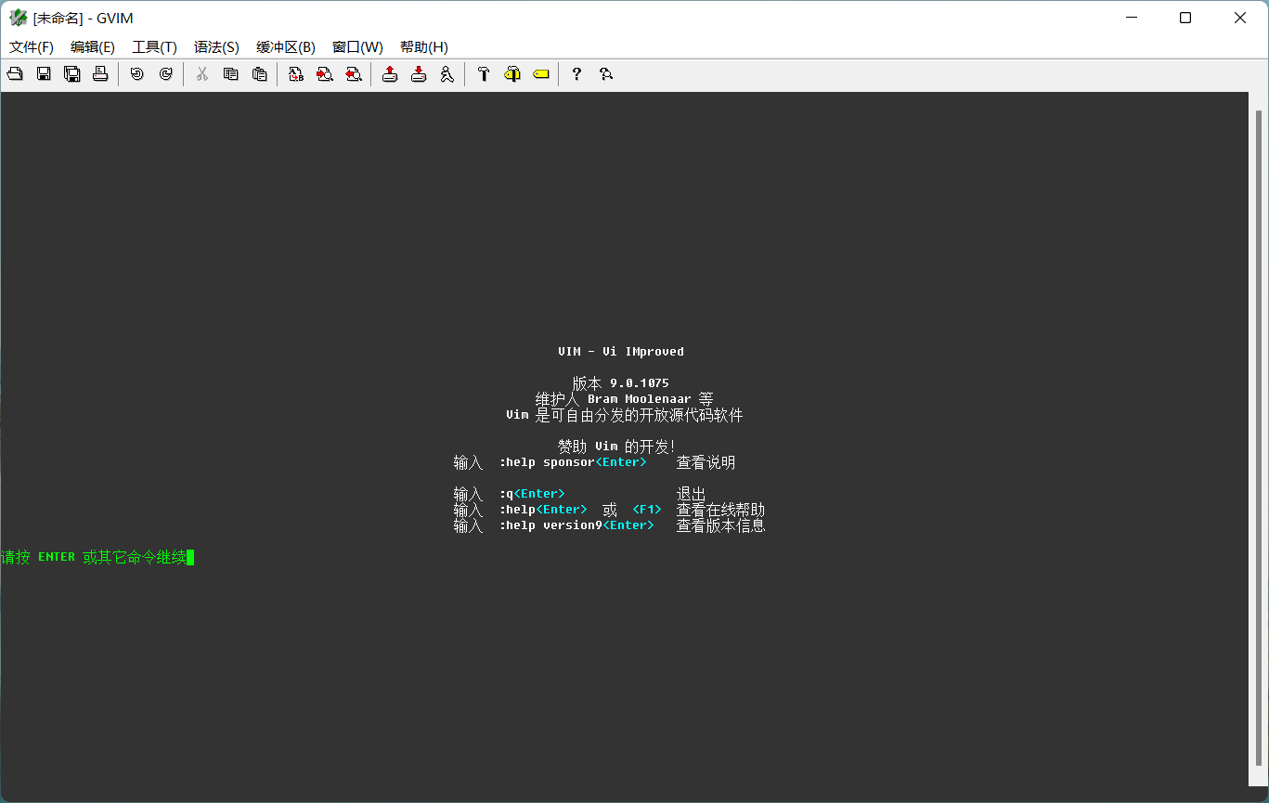Click the Cut scissors icon
Screen dimensions: 1269x803
[202, 74]
